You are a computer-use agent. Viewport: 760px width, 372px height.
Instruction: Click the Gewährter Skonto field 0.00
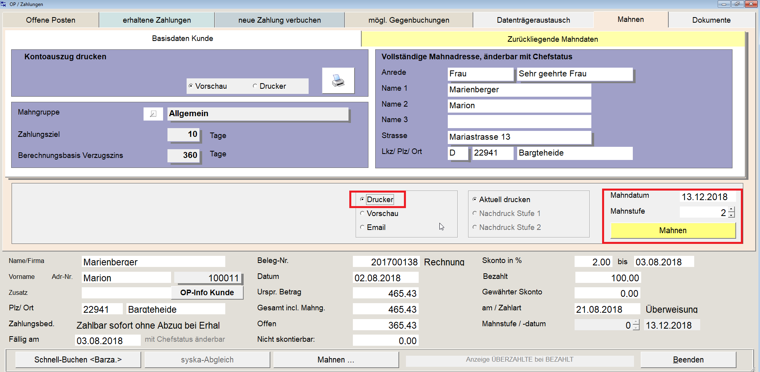(607, 293)
